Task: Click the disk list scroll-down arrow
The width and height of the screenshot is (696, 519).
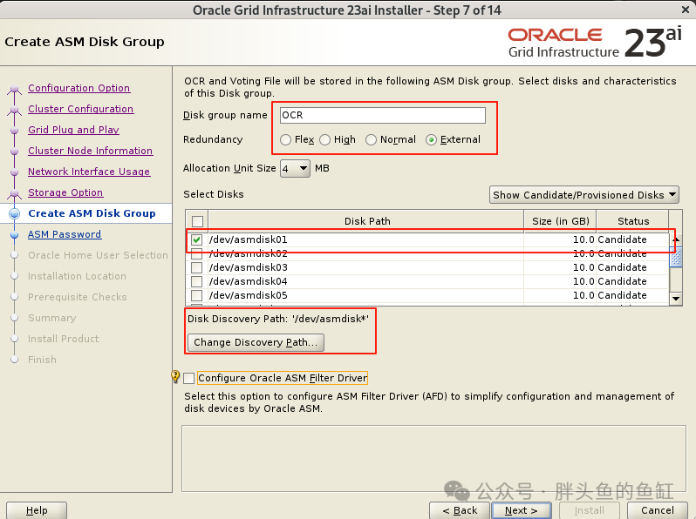Action: pos(676,299)
